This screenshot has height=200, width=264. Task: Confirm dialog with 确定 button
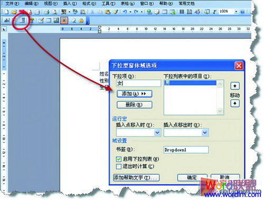pos(192,177)
